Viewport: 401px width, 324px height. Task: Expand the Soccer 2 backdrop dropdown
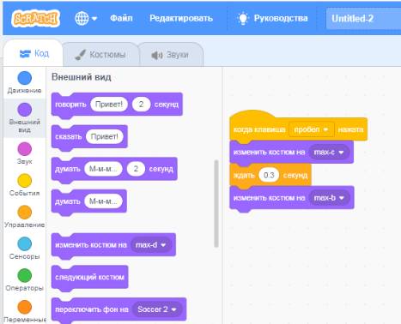pos(157,309)
